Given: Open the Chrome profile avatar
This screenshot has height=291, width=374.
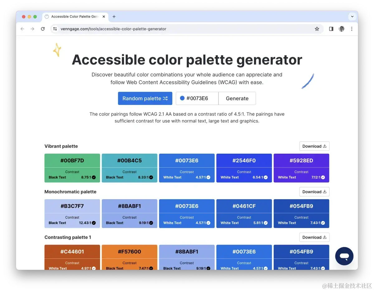Looking at the screenshot, I should [342, 29].
